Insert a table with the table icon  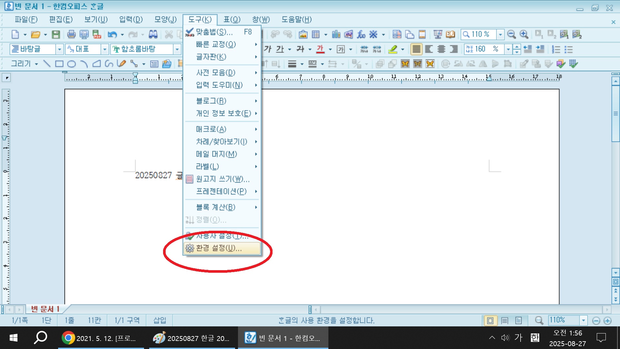pyautogui.click(x=316, y=34)
